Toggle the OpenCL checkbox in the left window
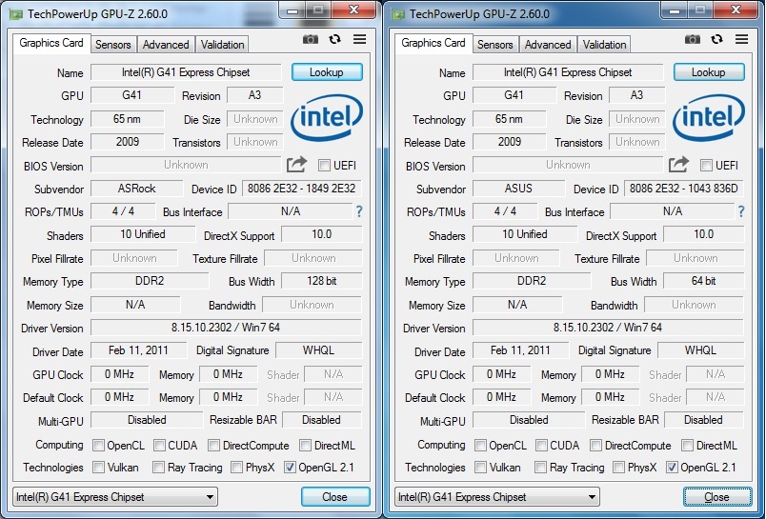The width and height of the screenshot is (766, 519). pos(99,446)
